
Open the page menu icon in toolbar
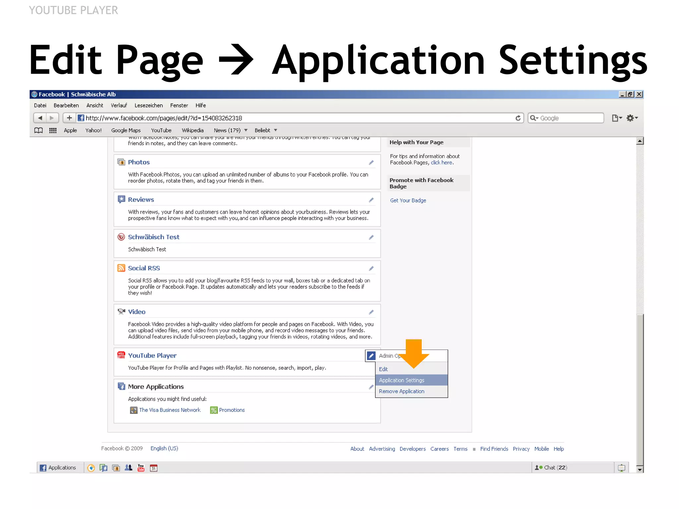click(x=616, y=118)
